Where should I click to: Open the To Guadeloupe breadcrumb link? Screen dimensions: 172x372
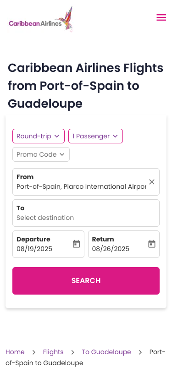[x=106, y=352]
